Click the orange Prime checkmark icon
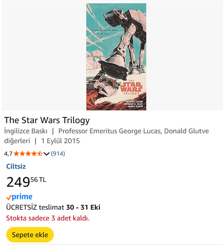This screenshot has width=223, height=246. coord(9,198)
